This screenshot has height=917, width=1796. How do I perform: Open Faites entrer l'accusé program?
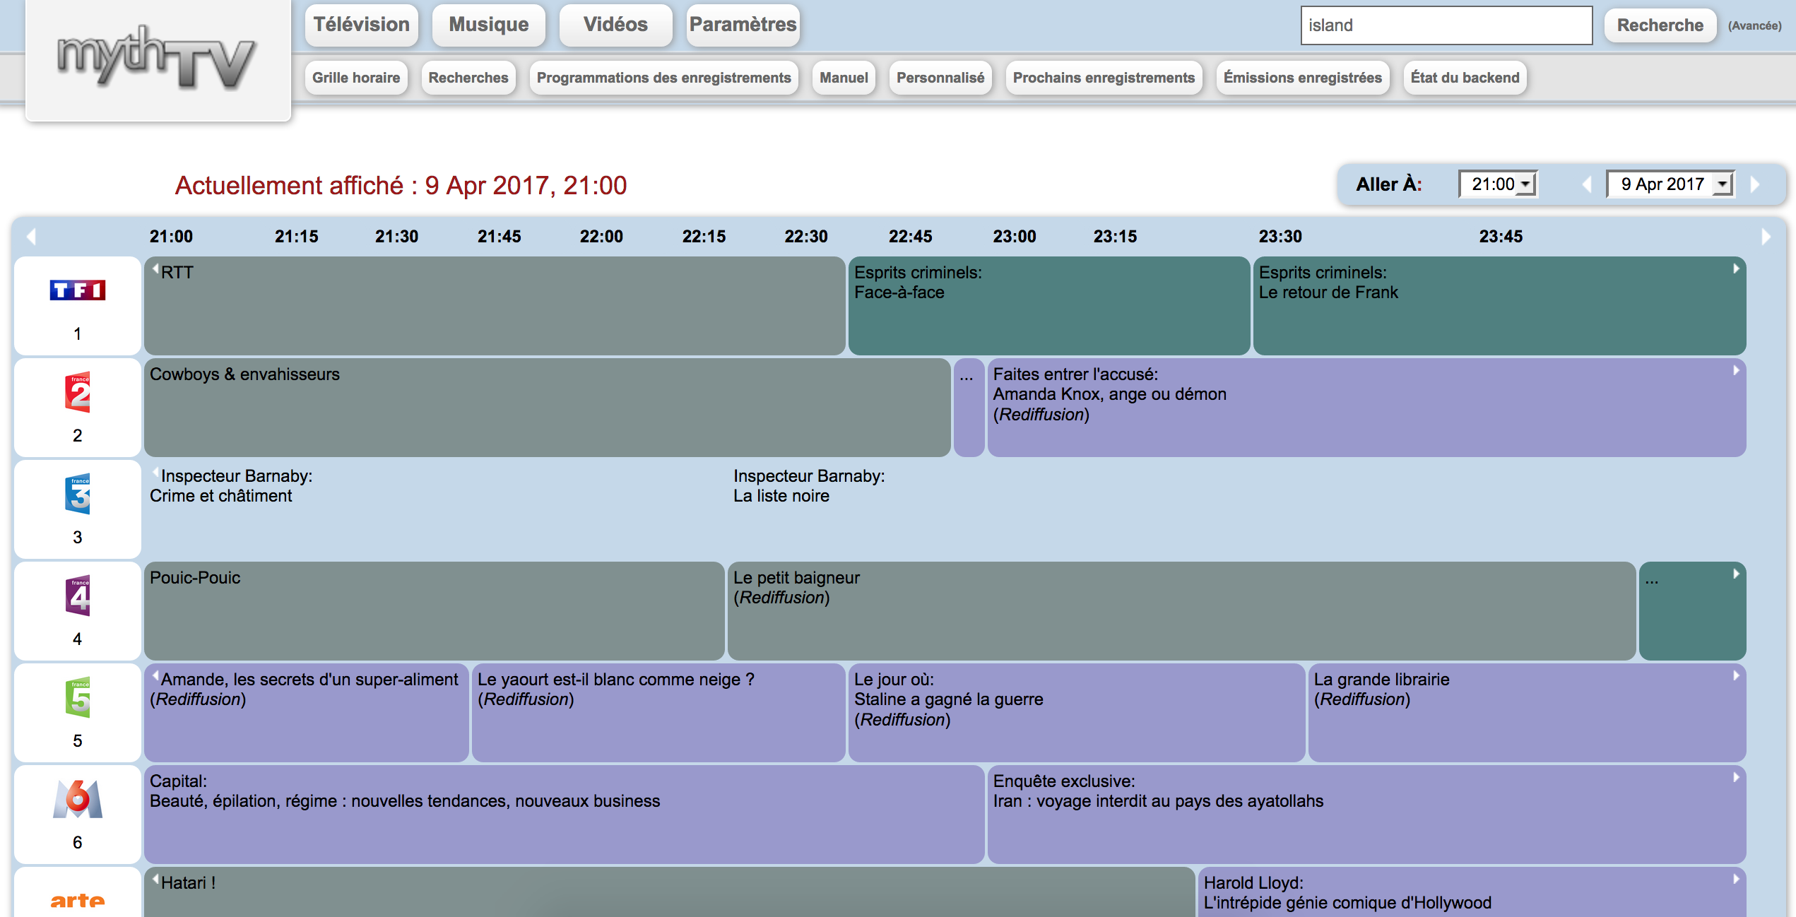pyautogui.click(x=1366, y=408)
